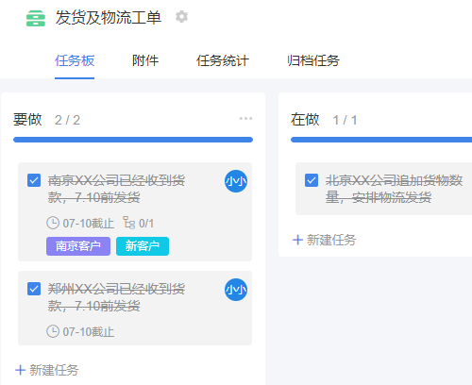Click the 要做 column progress bar
472x385 pixels.
click(x=133, y=140)
